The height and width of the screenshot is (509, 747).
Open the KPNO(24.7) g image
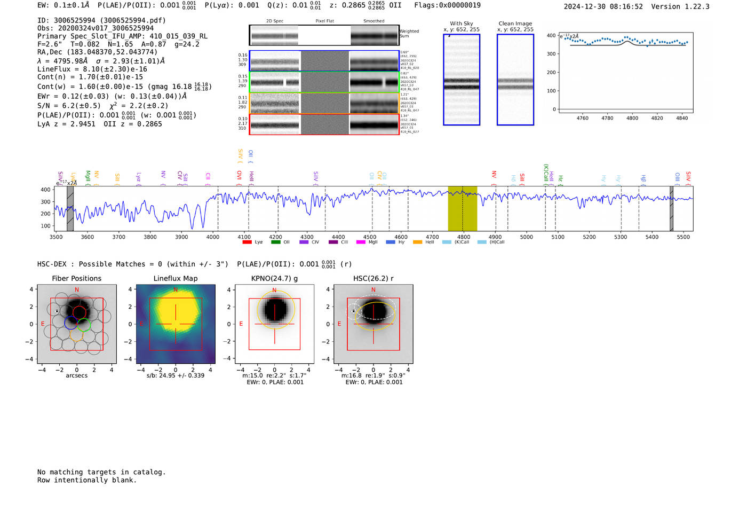[x=275, y=324]
